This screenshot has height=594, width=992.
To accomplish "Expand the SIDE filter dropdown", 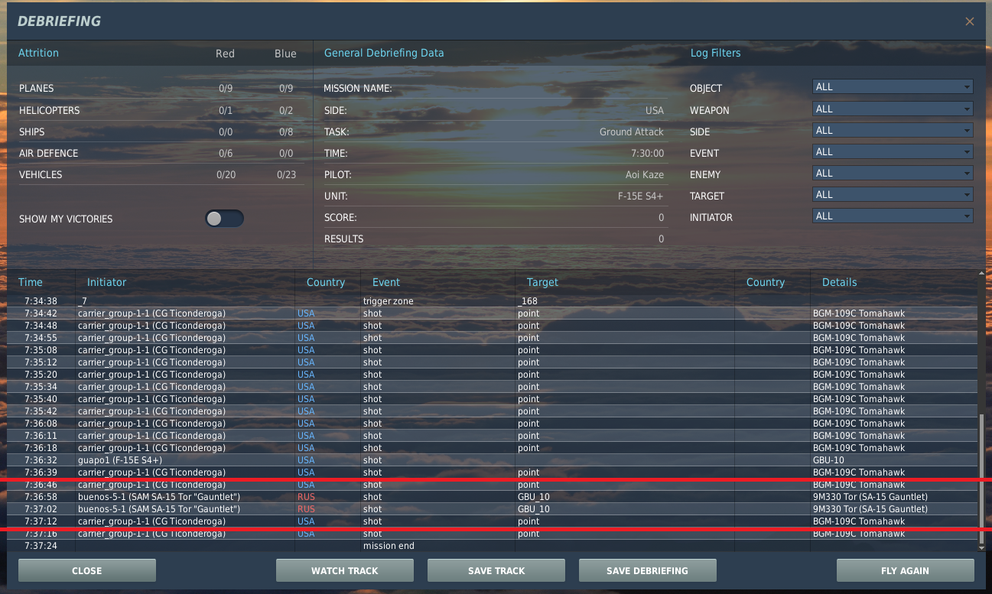I will point(893,131).
